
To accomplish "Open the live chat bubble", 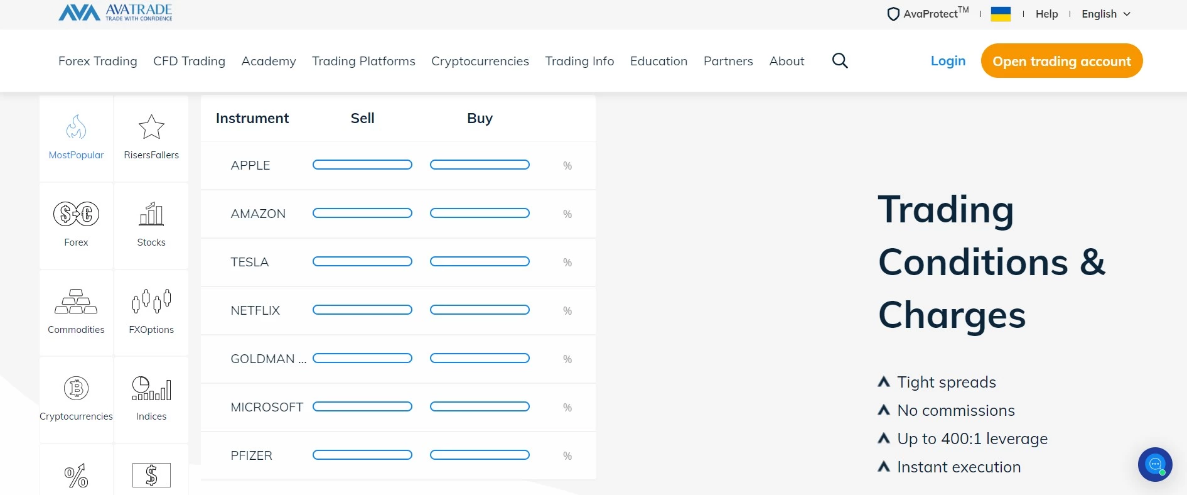I will [1155, 465].
